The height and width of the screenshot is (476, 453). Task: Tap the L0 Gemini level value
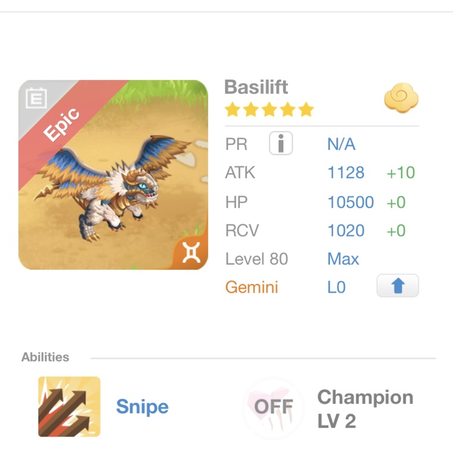[x=336, y=287]
